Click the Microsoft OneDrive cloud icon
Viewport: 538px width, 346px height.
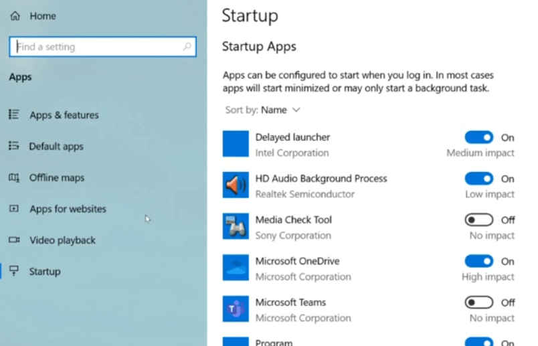[236, 268]
